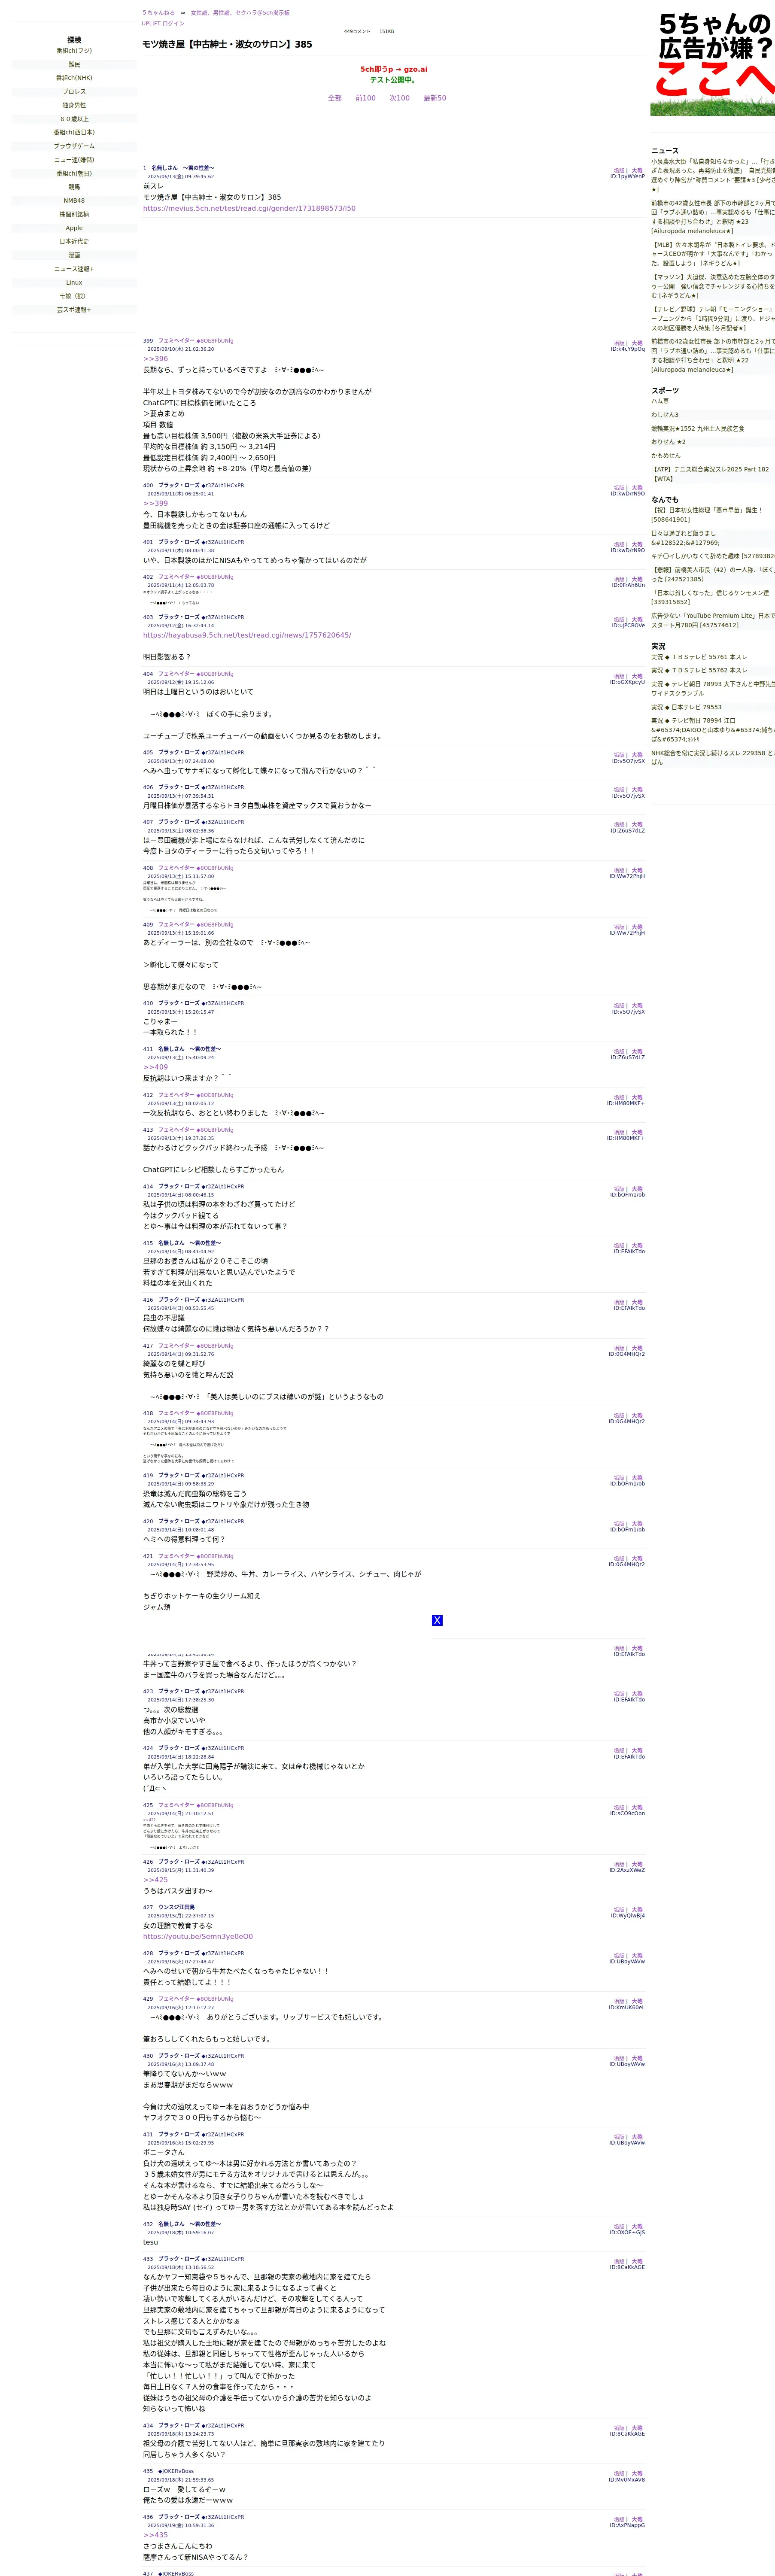The height and width of the screenshot is (2576, 775).
Task: Go to previous 100 posts (前100)
Action: click(366, 98)
